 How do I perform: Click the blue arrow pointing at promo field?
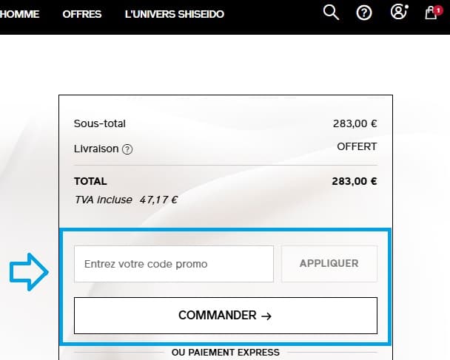coord(28,272)
